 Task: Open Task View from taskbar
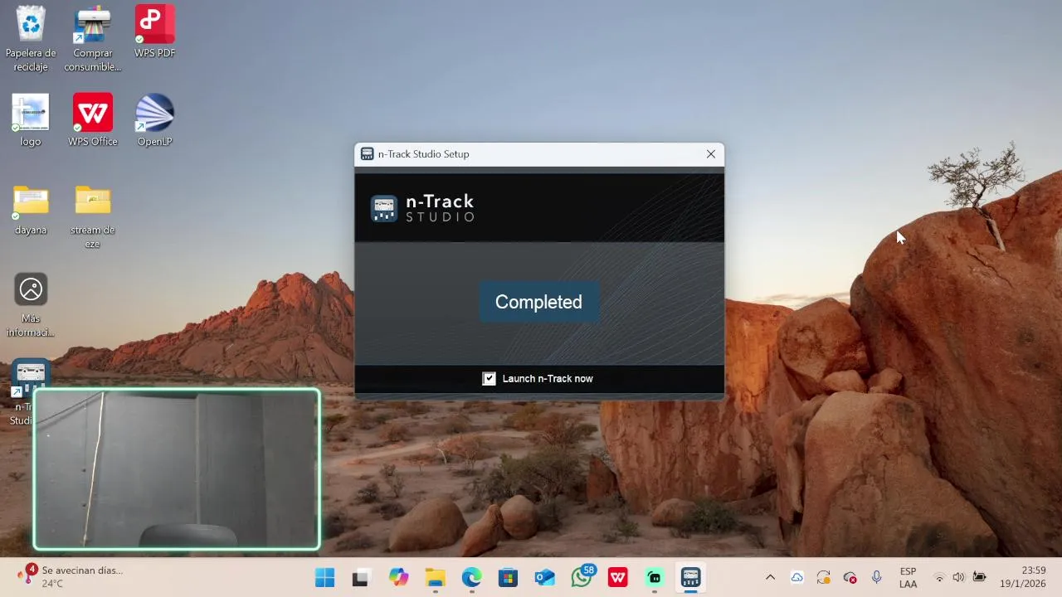click(361, 577)
